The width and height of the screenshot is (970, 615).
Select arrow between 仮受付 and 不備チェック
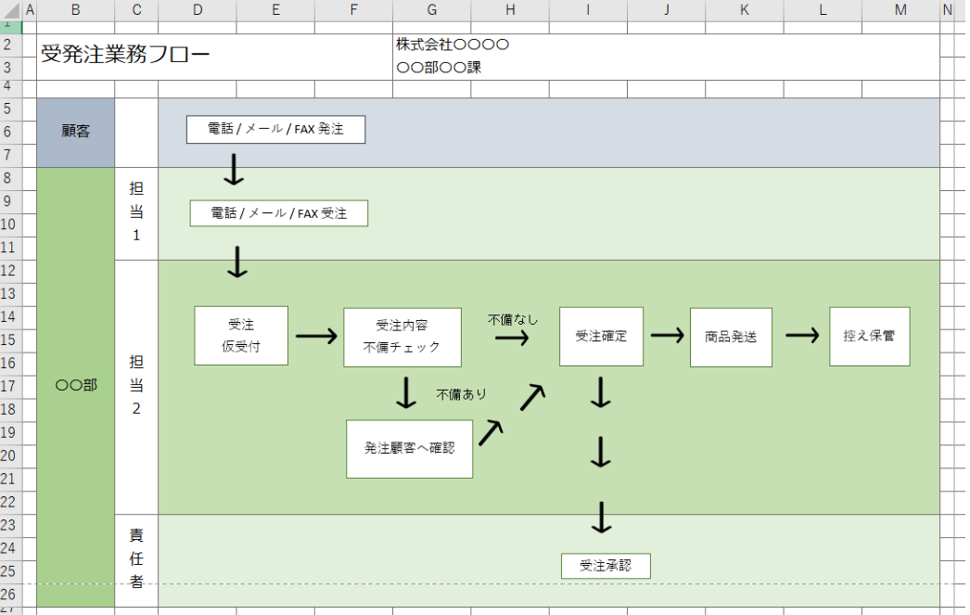coord(317,336)
